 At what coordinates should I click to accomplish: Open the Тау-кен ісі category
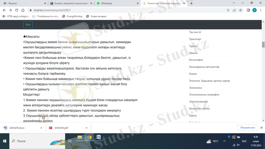point(195,32)
